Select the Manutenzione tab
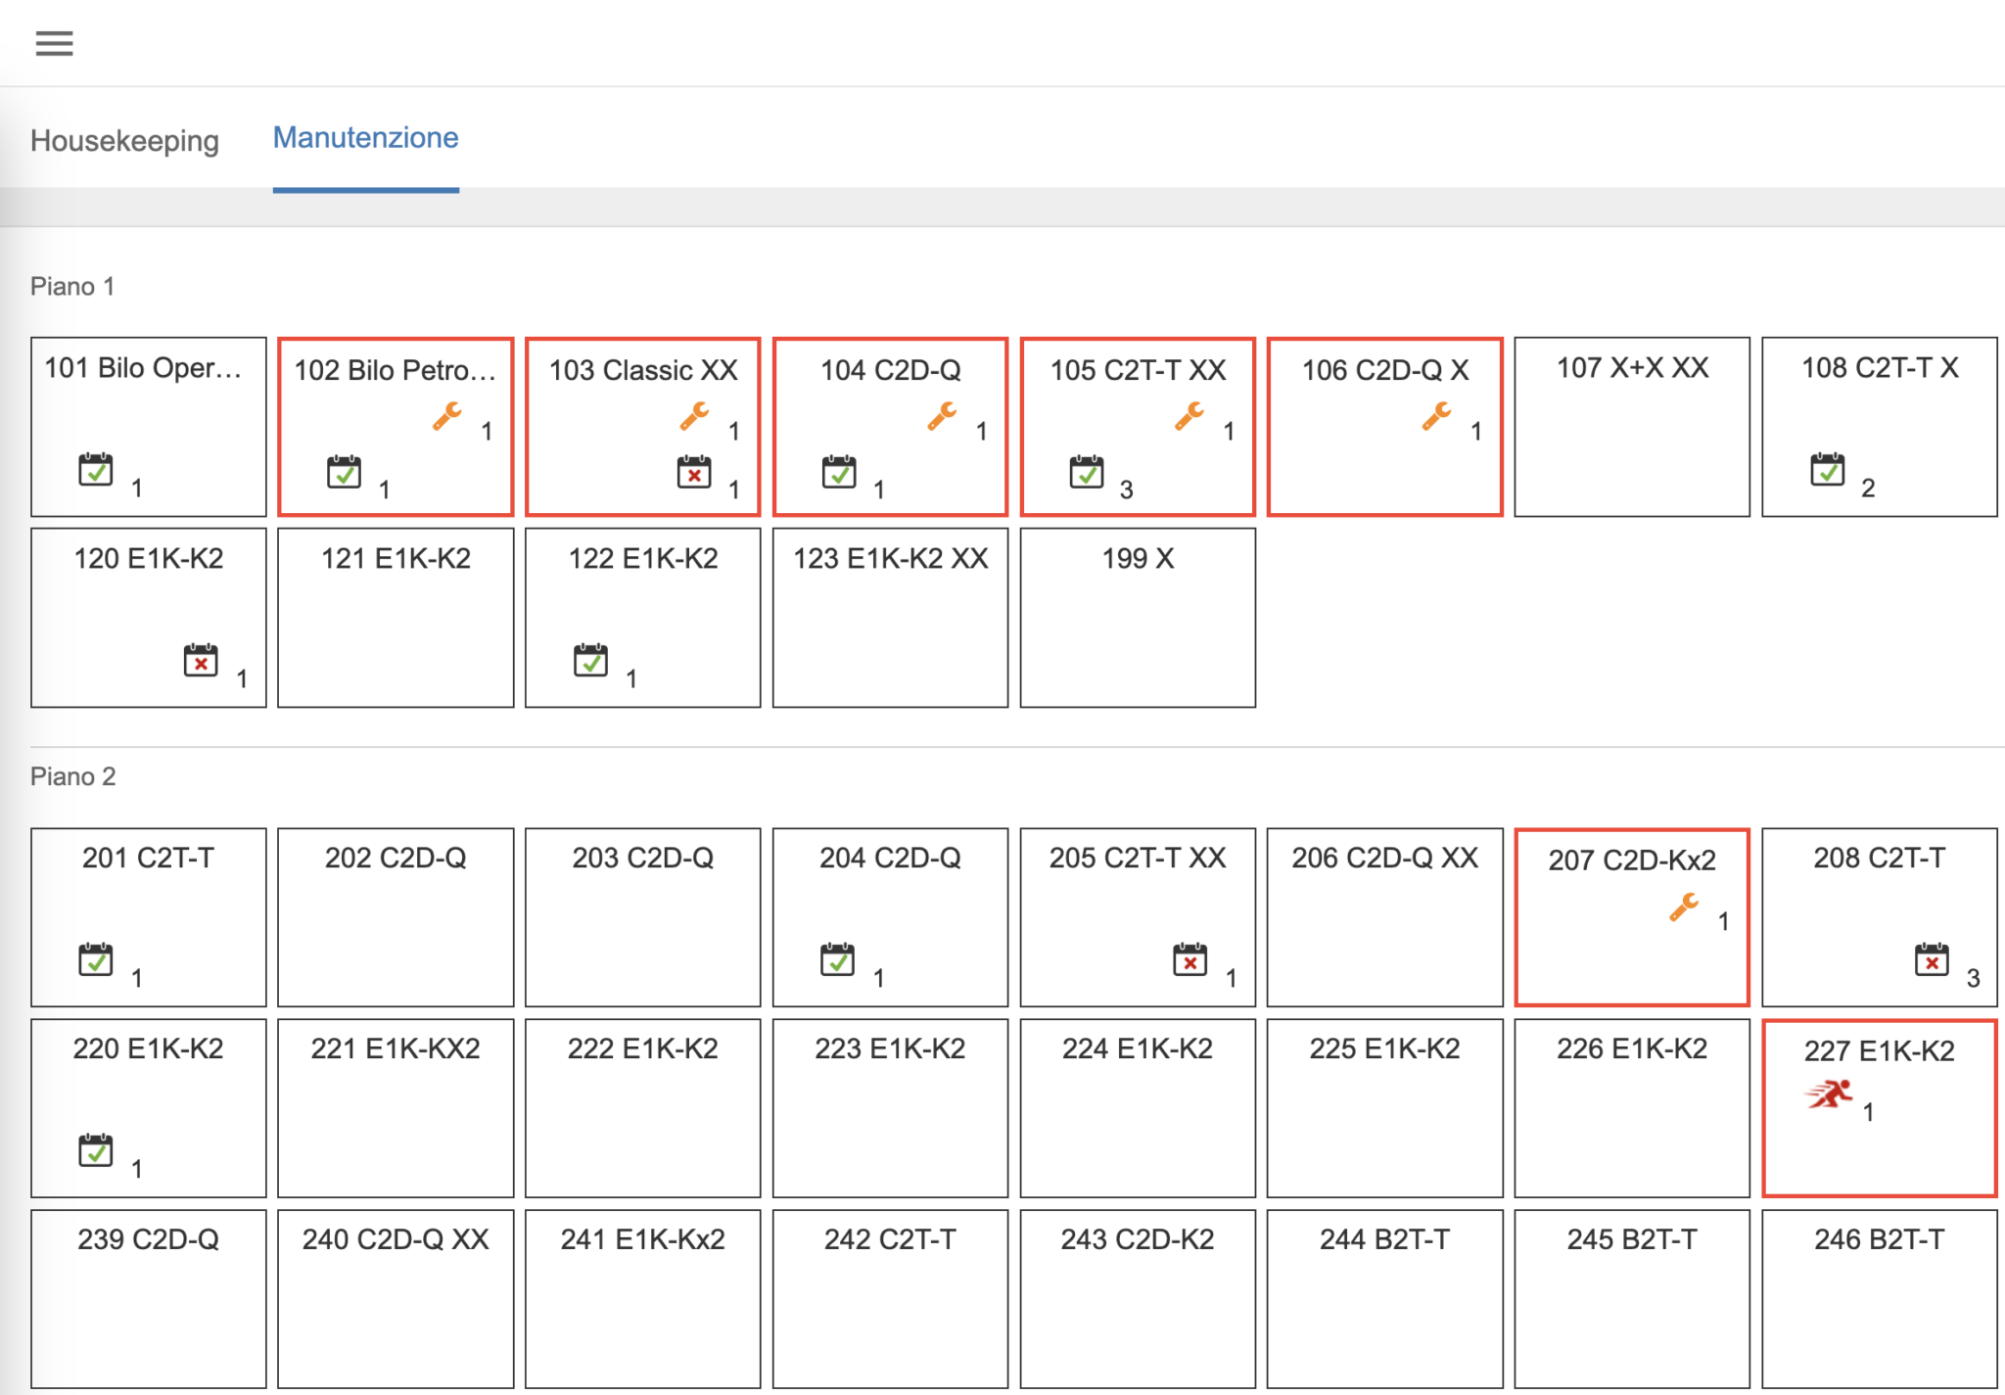The height and width of the screenshot is (1395, 2005). coord(365,138)
